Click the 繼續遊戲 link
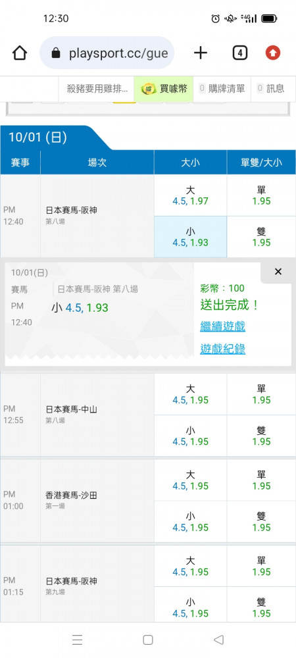The width and height of the screenshot is (296, 658). point(222,326)
